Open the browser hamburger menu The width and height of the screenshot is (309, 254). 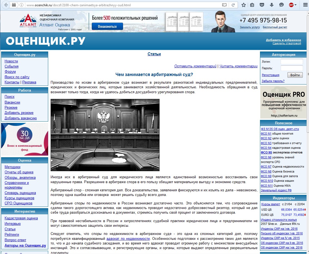pos(305,5)
